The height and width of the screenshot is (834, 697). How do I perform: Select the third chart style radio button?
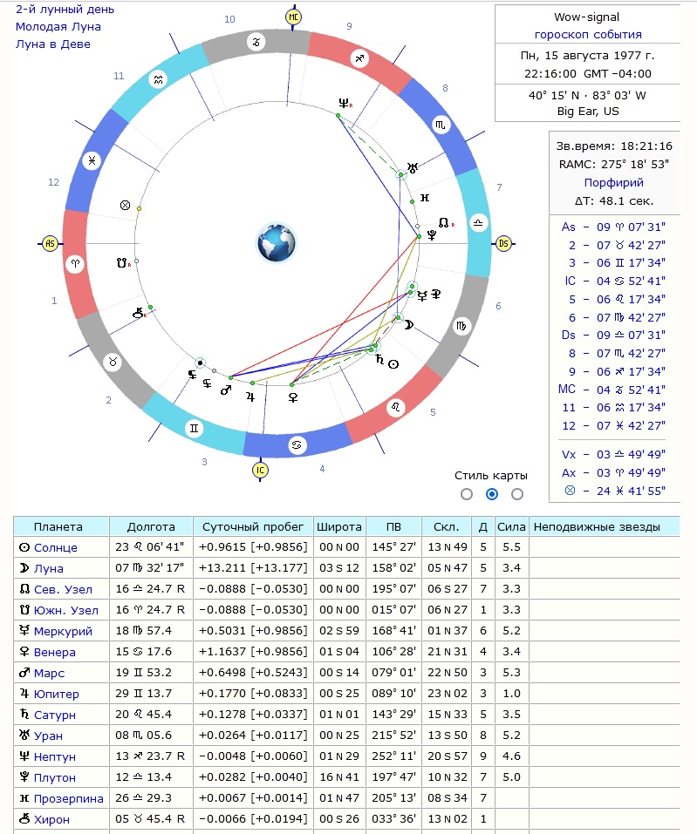tap(517, 494)
